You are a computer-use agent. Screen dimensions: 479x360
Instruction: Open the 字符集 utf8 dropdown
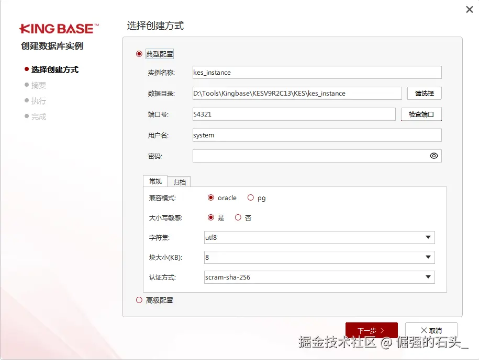pyautogui.click(x=319, y=237)
